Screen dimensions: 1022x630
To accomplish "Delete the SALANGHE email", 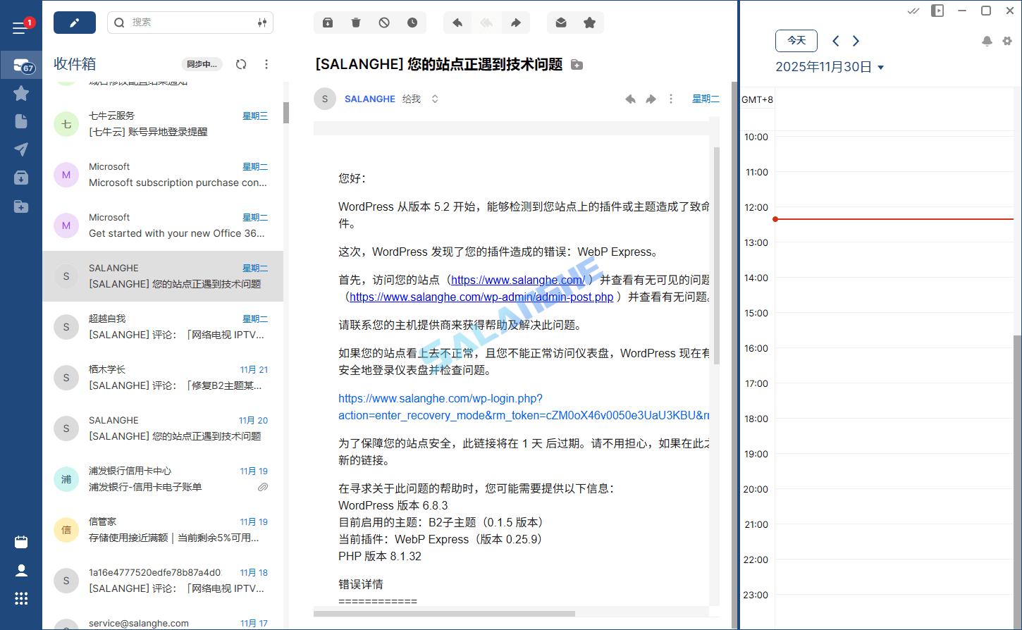I will (355, 22).
